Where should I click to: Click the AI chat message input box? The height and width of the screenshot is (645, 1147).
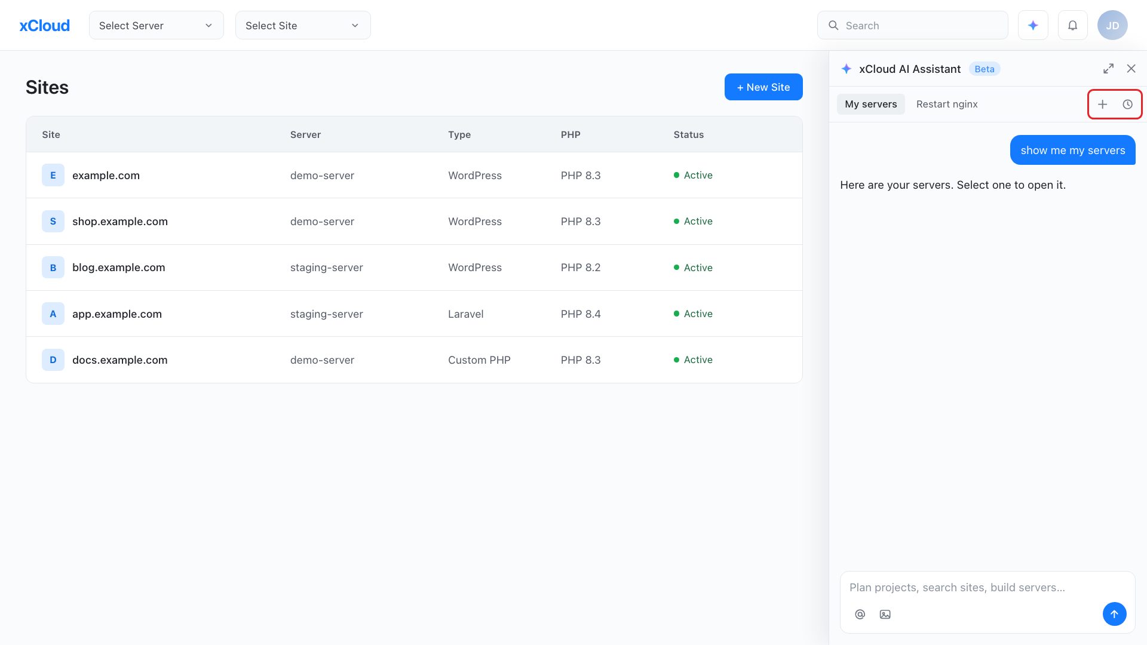987,588
